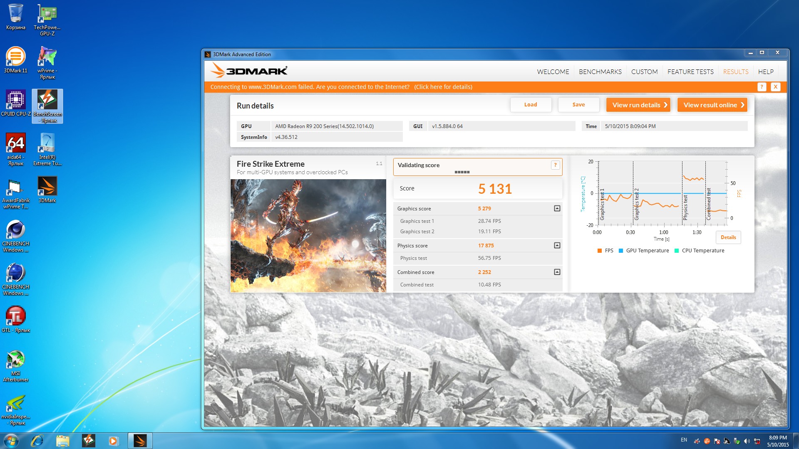Click the Graphics test 2 19.11 FPS value
799x449 pixels.
(489, 232)
